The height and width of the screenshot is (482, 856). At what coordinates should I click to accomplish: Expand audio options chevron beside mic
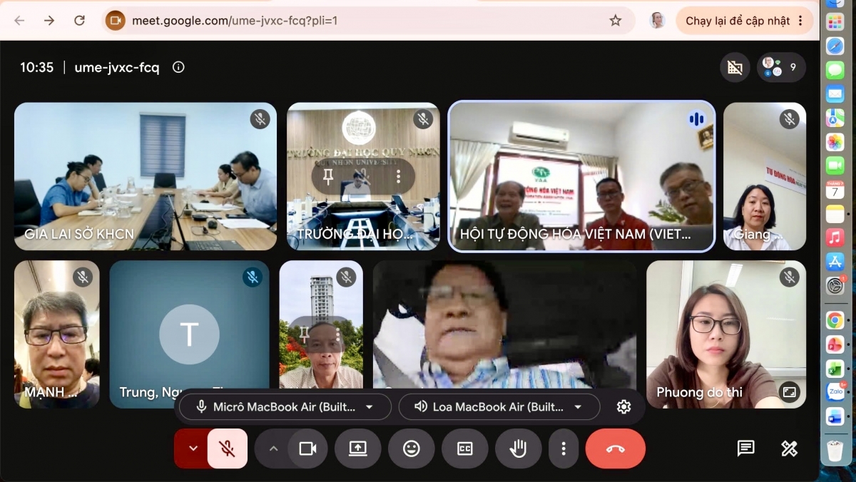pos(193,448)
